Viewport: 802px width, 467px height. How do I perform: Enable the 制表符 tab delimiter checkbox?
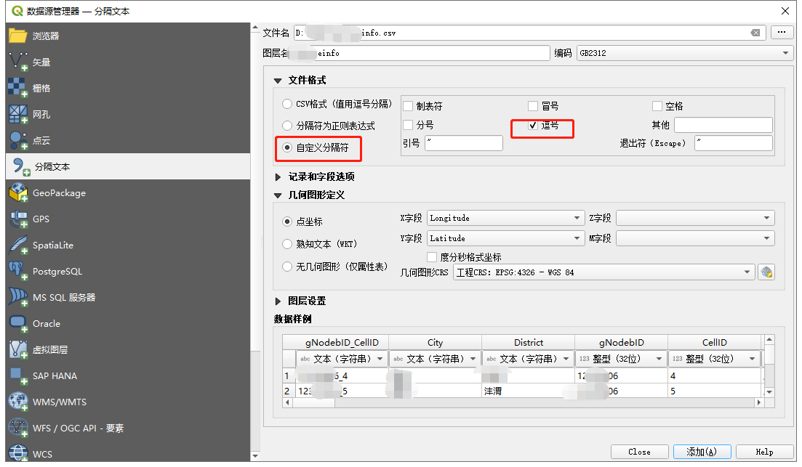pyautogui.click(x=408, y=106)
